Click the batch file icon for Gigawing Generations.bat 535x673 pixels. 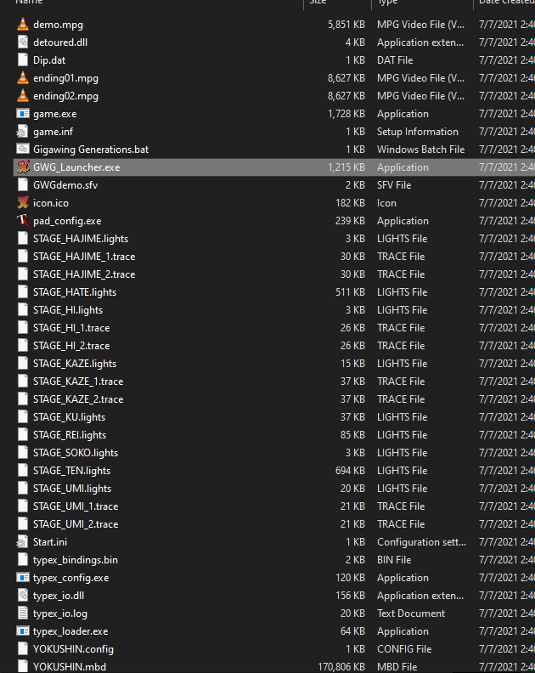click(23, 149)
